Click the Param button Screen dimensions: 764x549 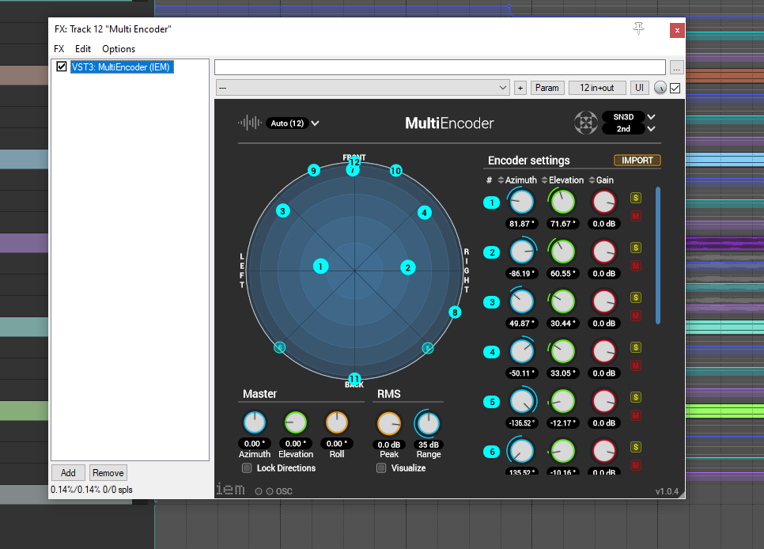(547, 88)
